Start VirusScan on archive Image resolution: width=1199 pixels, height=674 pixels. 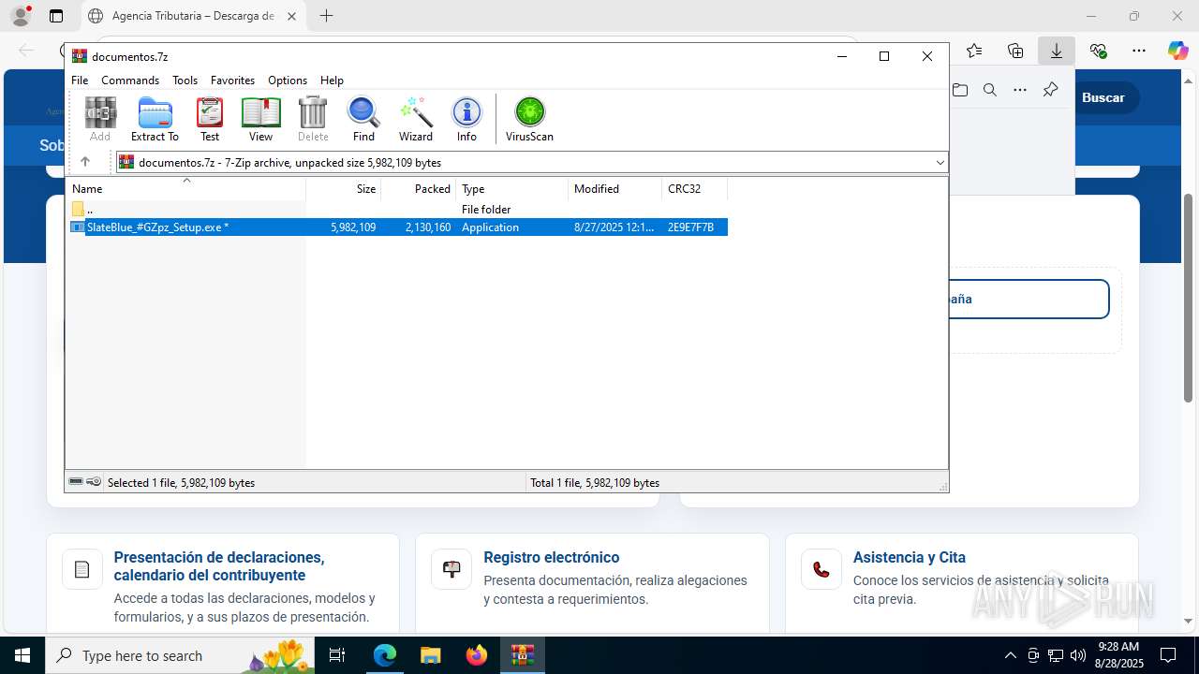coord(529,120)
